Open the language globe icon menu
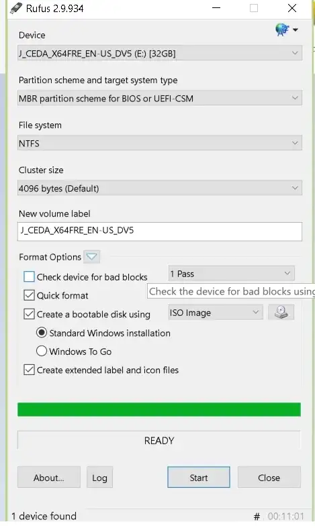The width and height of the screenshot is (315, 528). tap(286, 30)
